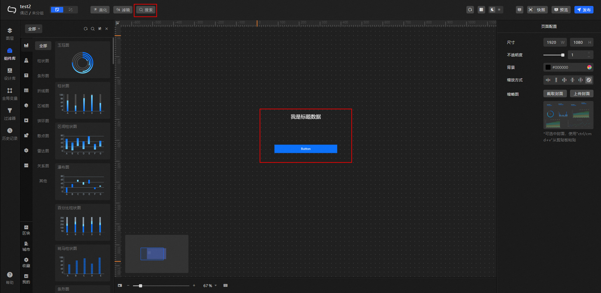Image resolution: width=601 pixels, height=293 pixels.
Task: Open the 过滤器 filter panel
Action: tap(10, 114)
